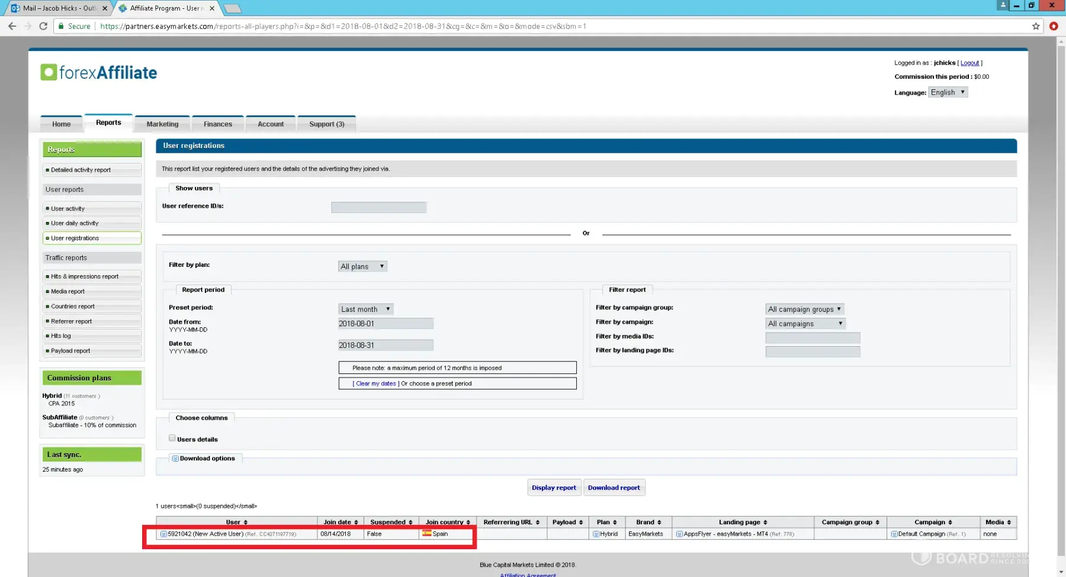Open the Language selection dropdown
The height and width of the screenshot is (577, 1066).
(x=948, y=92)
